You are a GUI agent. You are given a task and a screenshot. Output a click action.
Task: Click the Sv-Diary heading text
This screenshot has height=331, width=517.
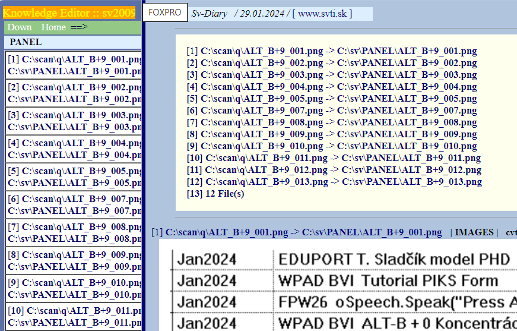click(x=209, y=14)
